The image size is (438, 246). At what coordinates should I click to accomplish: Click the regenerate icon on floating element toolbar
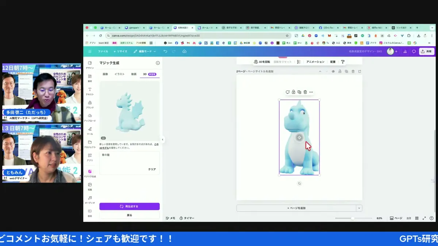pyautogui.click(x=288, y=92)
